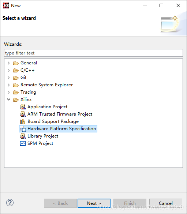Click the SPM Project chart icon
The image size is (187, 214).
(23, 143)
